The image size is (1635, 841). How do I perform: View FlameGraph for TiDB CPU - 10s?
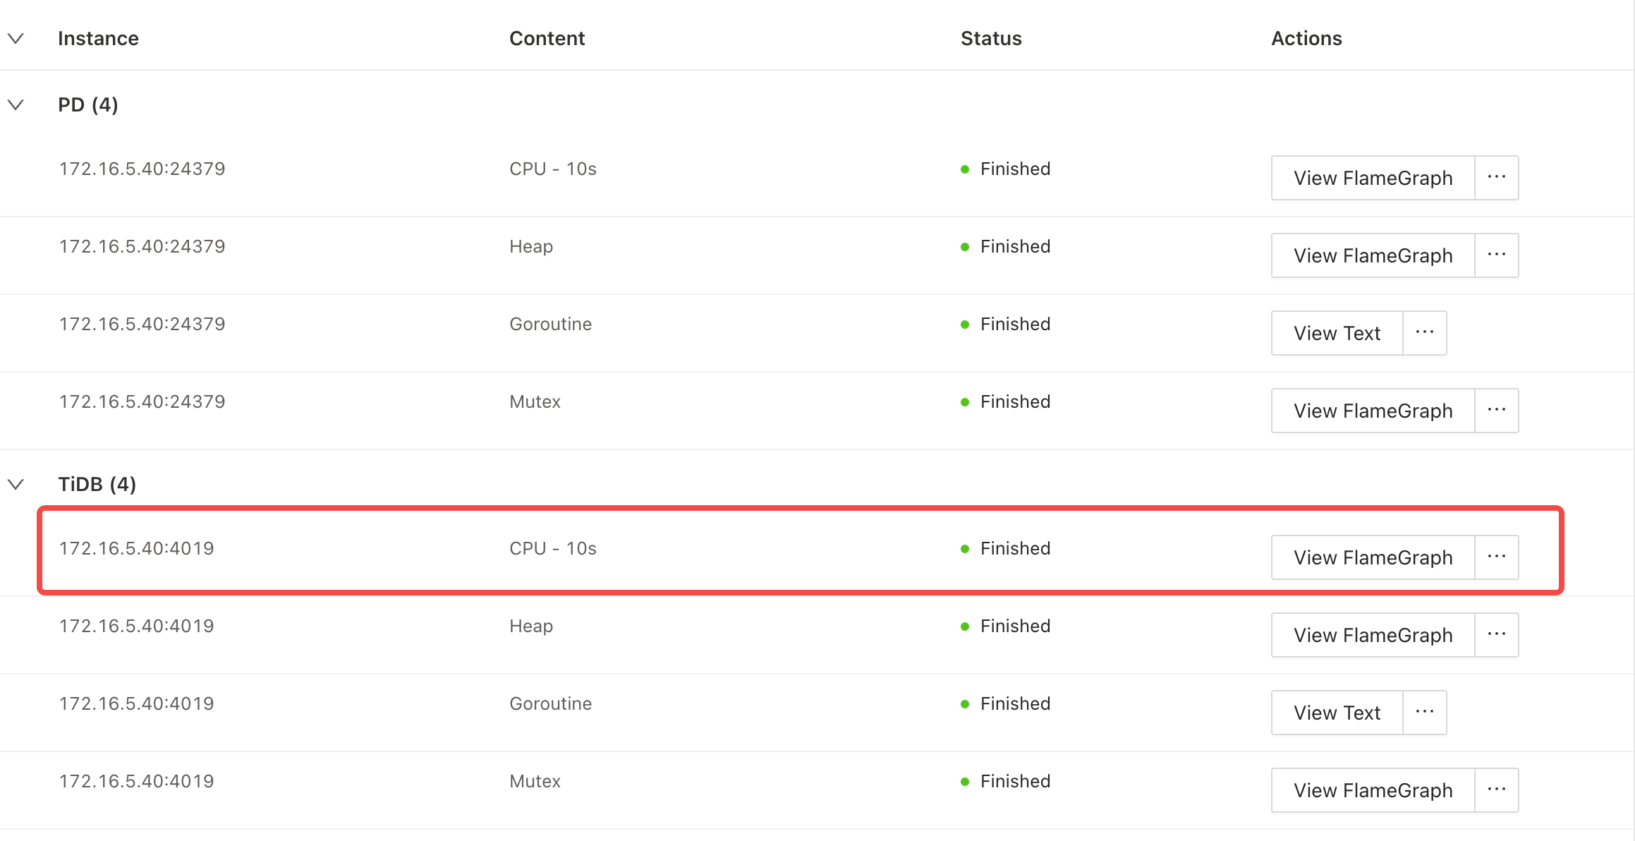pyautogui.click(x=1373, y=557)
